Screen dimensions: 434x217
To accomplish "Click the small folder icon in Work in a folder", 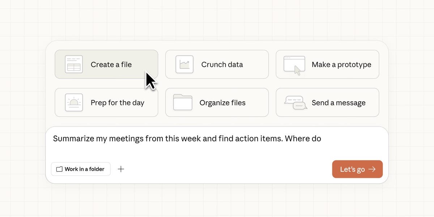I will (59, 169).
